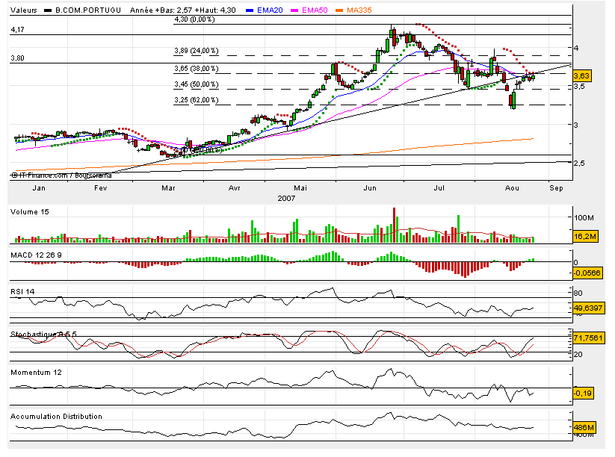Select Fibonacci label '4,30 (0,00%)'
This screenshot has height=457, width=615.
(194, 19)
